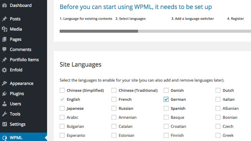Click the 'Select the languages to enable' instruction text
Screen dimensions: 251x141
tap(142, 80)
